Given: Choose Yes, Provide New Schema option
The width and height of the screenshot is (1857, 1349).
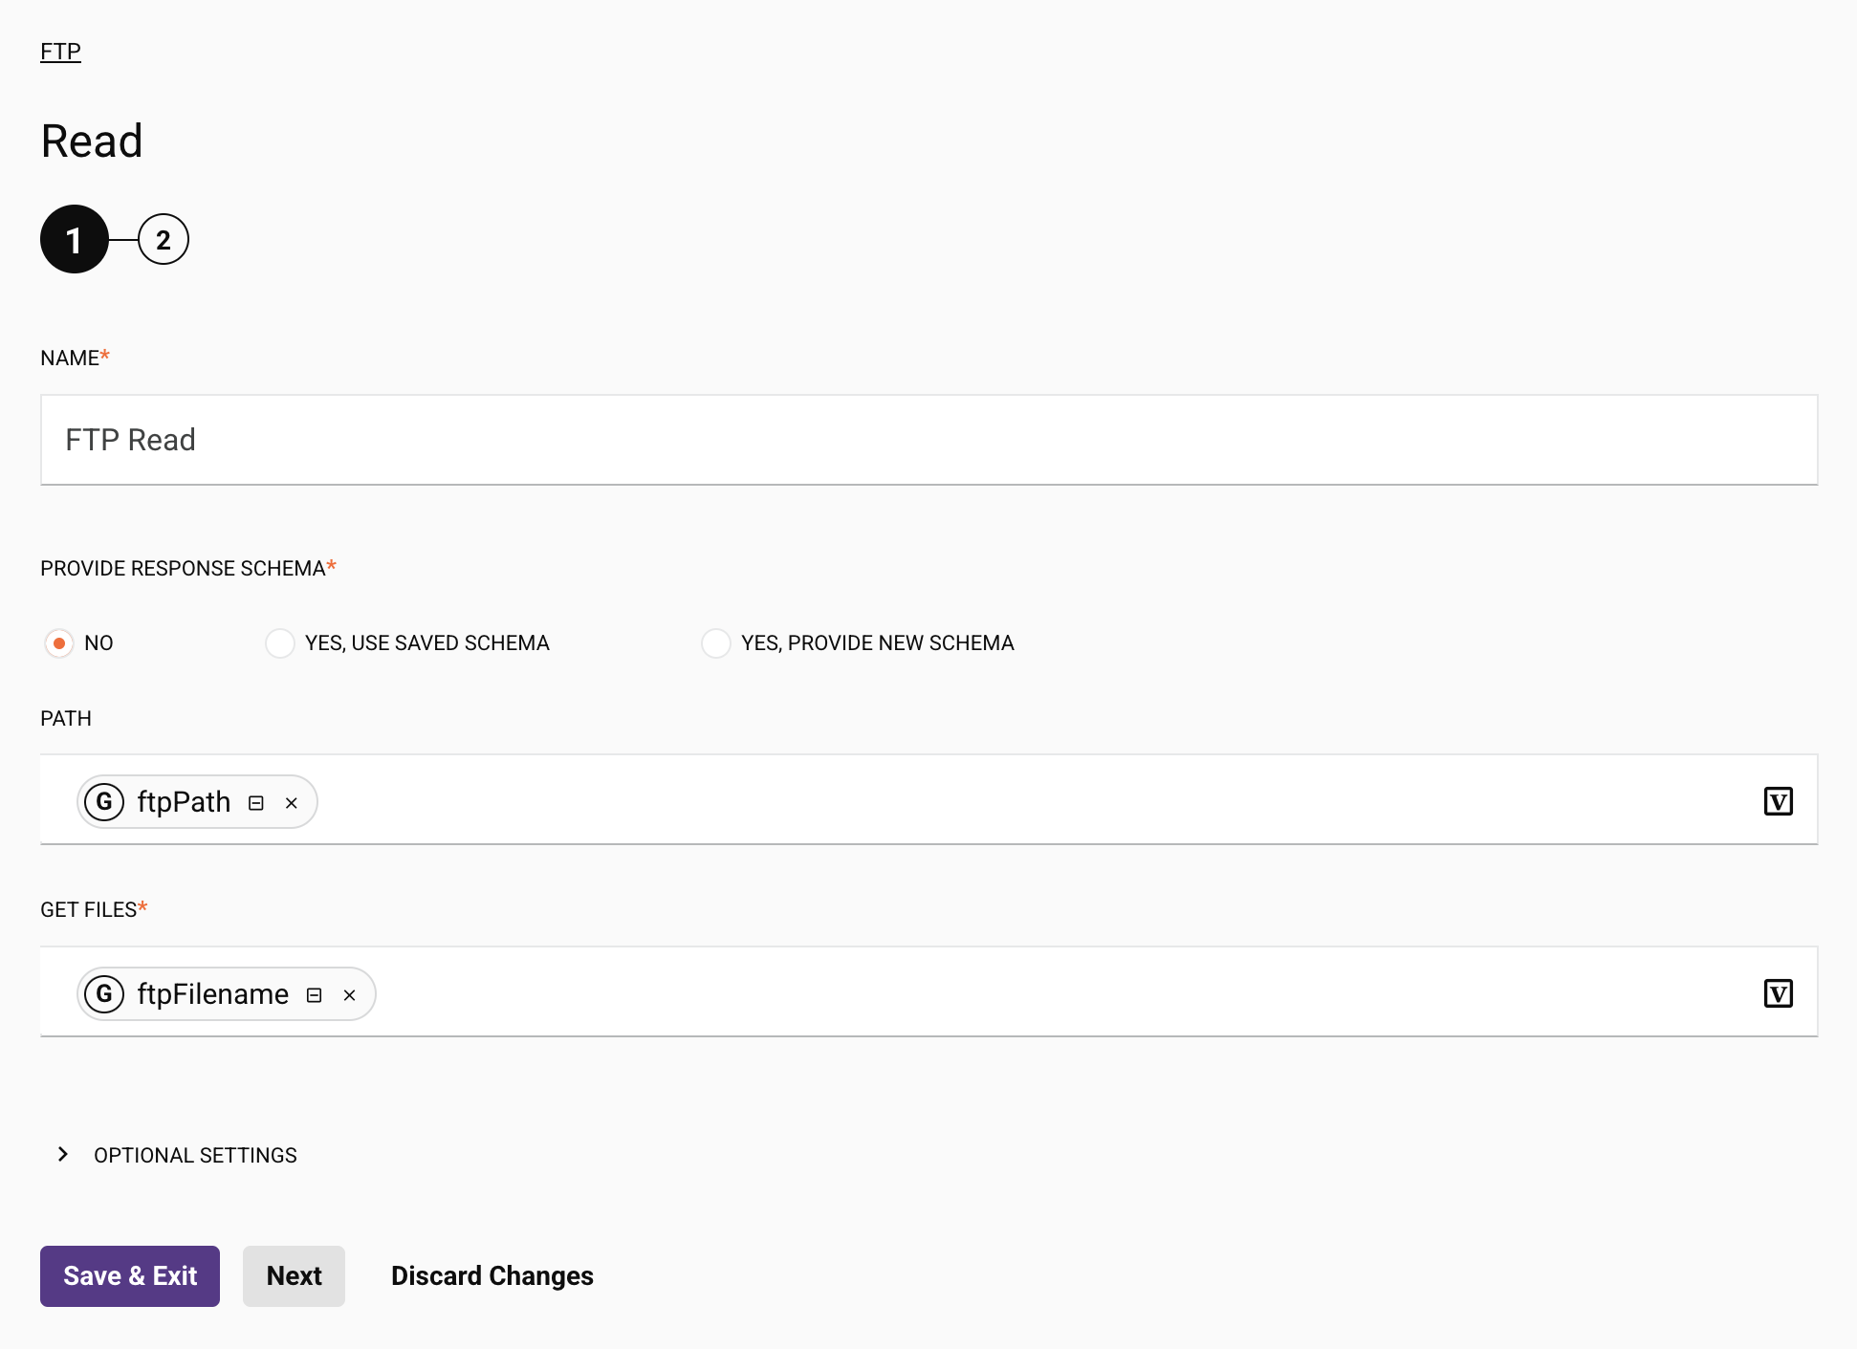Looking at the screenshot, I should click(716, 643).
